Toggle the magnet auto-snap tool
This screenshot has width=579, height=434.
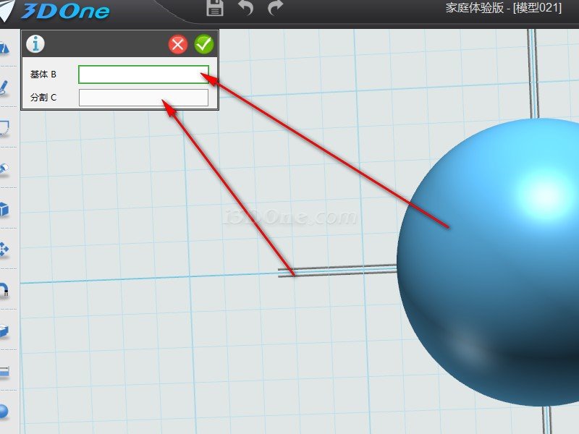5,290
